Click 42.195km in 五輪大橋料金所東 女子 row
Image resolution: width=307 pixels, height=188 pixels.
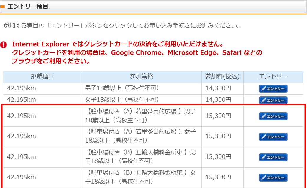point(21,177)
